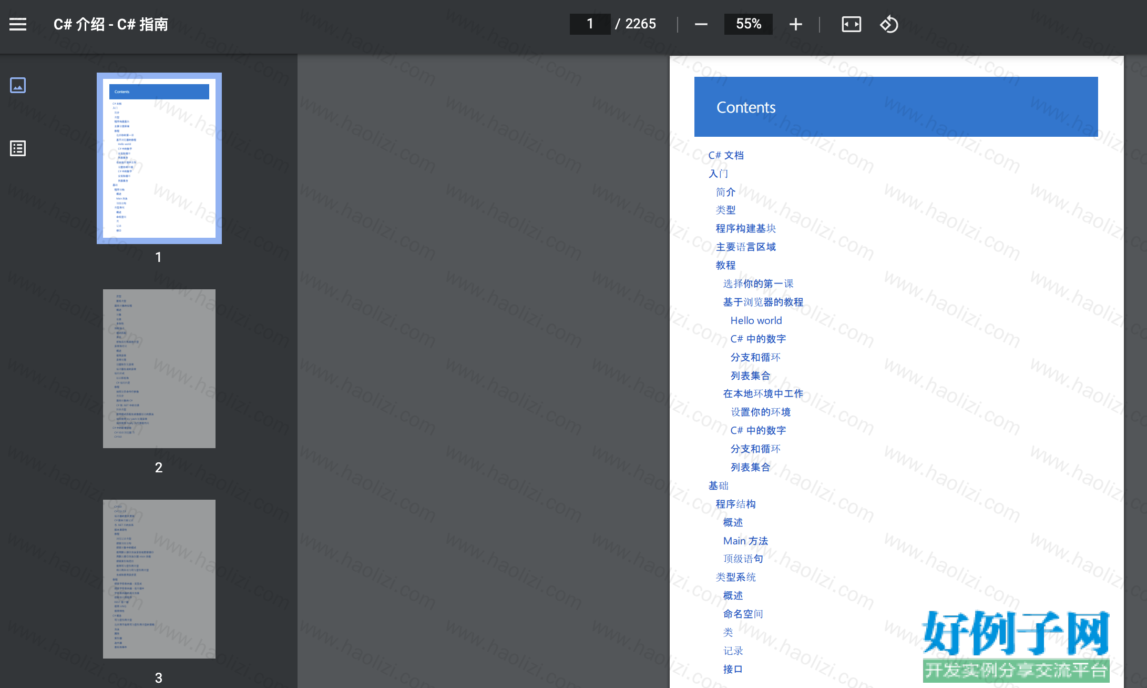Open the '入门' contents link

pyautogui.click(x=718, y=174)
